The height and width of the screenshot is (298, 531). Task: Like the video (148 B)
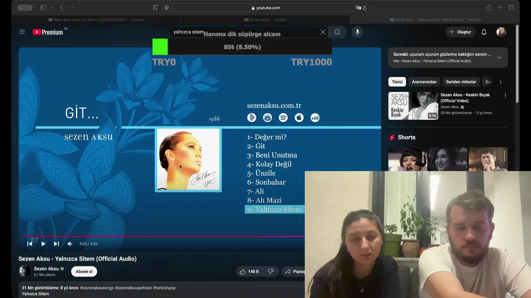tap(249, 272)
